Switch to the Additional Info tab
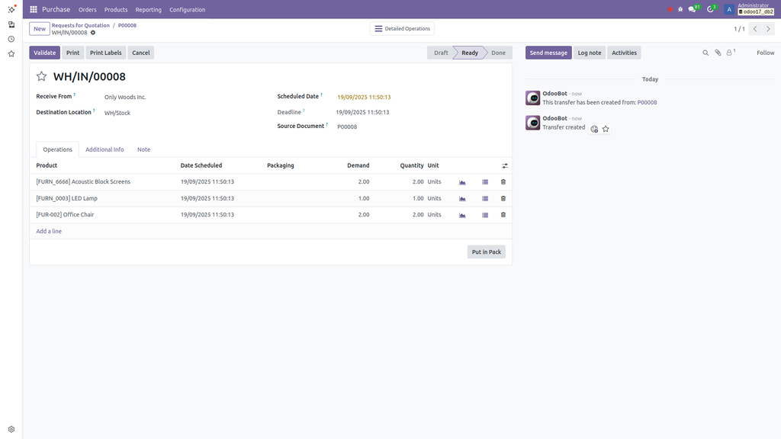This screenshot has width=781, height=439. click(104, 149)
